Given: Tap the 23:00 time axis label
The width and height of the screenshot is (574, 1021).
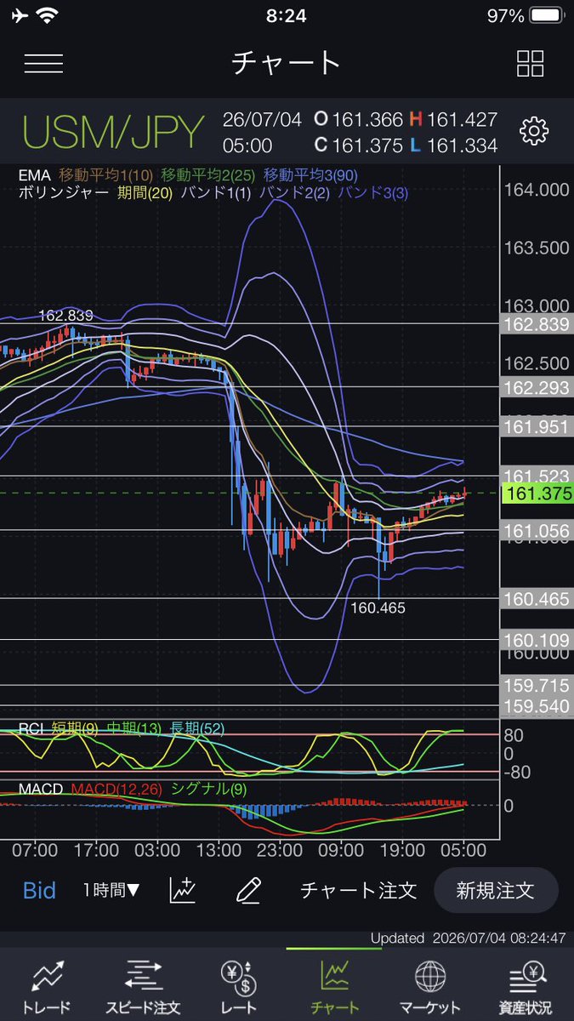Looking at the screenshot, I should point(280,850).
